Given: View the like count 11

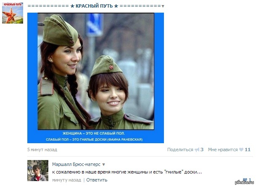Looking at the screenshot, I should coord(248,150).
